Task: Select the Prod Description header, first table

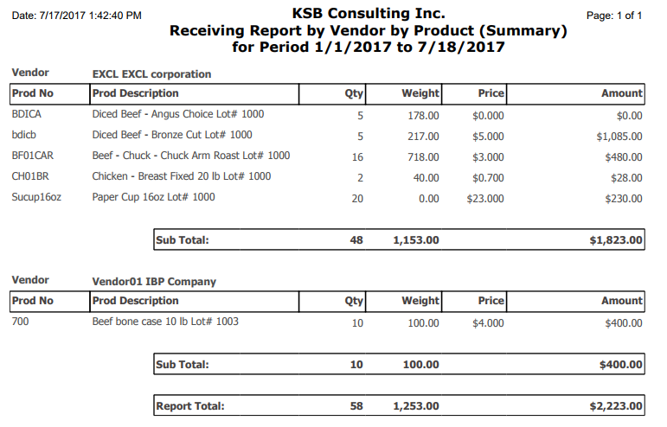Action: pos(135,93)
